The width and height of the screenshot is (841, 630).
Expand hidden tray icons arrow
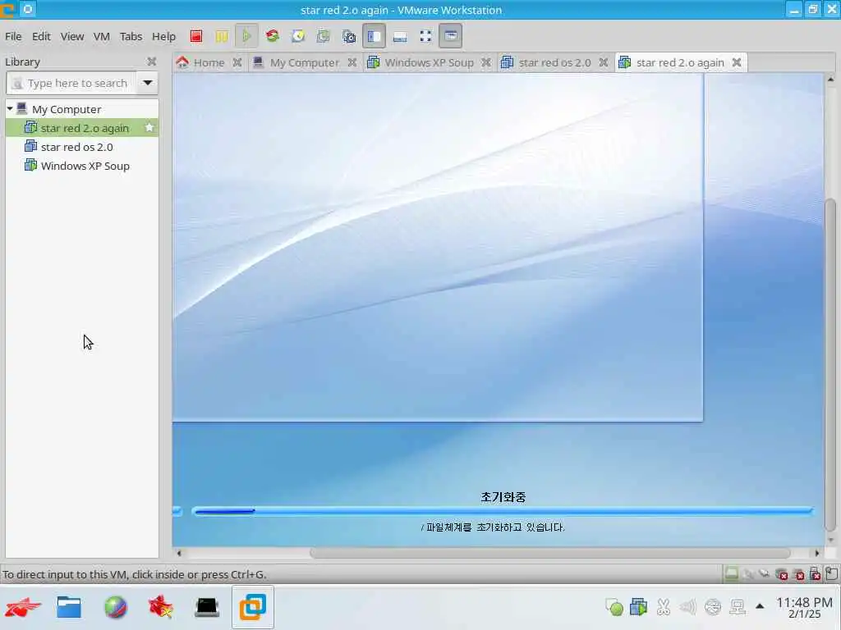tap(760, 606)
